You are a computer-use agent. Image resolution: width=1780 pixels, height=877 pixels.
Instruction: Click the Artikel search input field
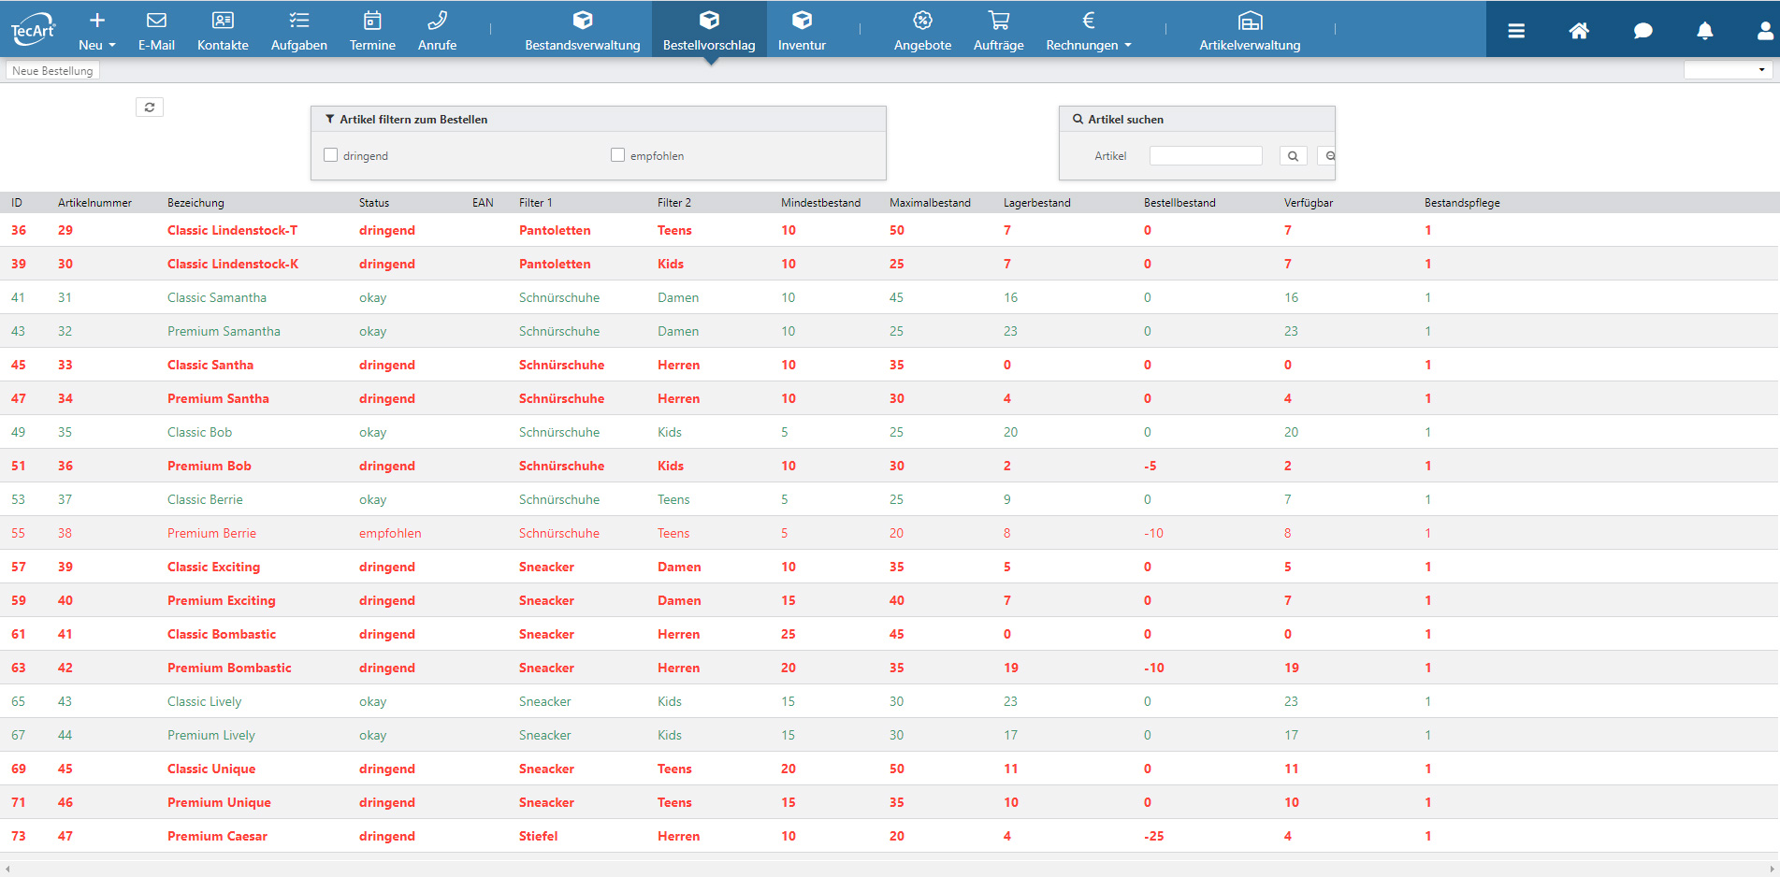(1205, 156)
